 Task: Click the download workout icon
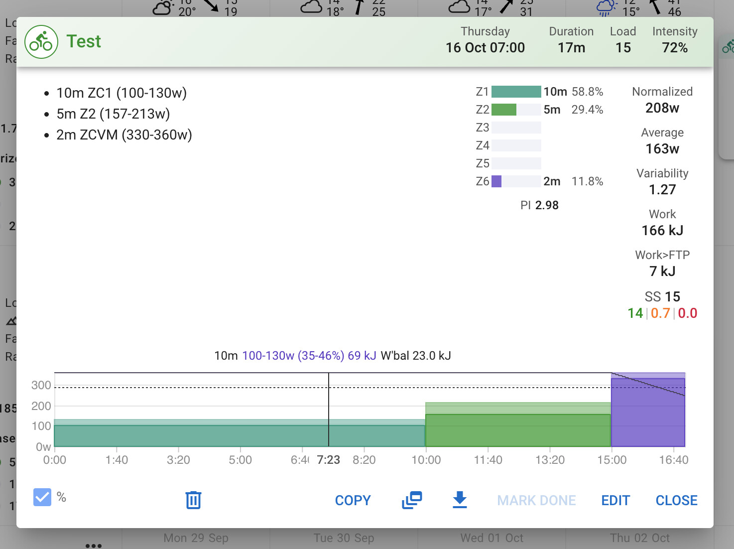tap(460, 500)
